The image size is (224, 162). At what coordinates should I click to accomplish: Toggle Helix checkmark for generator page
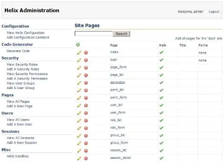click(161, 83)
